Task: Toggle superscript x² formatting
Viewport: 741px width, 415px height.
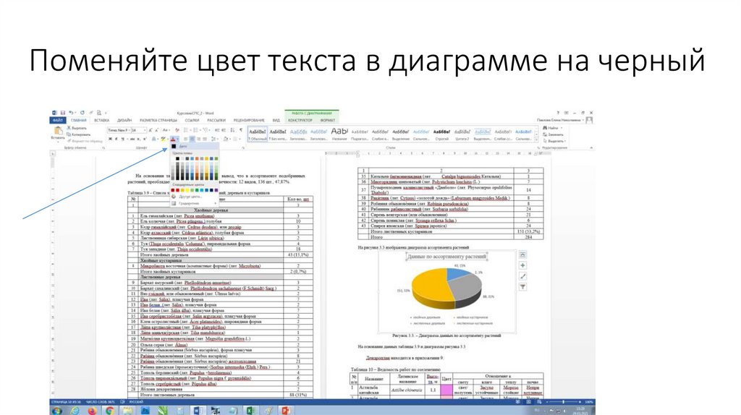Action: click(x=144, y=139)
